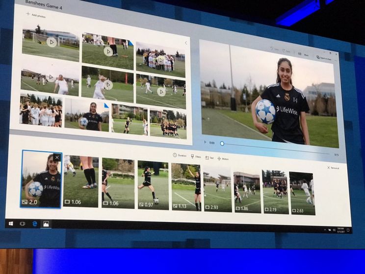The image size is (365, 274).
Task: Collapse the library panel with the chevron
Action: [x=186, y=43]
